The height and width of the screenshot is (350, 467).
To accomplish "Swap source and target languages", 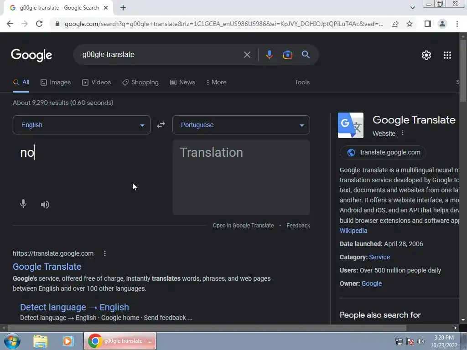I will (161, 125).
